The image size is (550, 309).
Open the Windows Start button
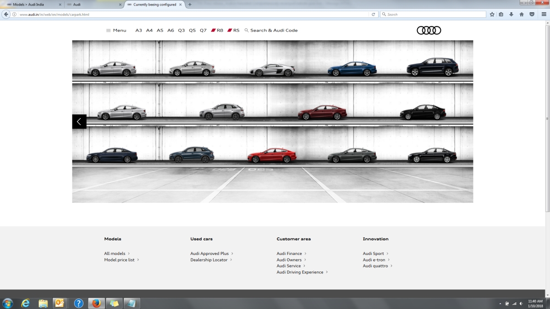coord(8,303)
